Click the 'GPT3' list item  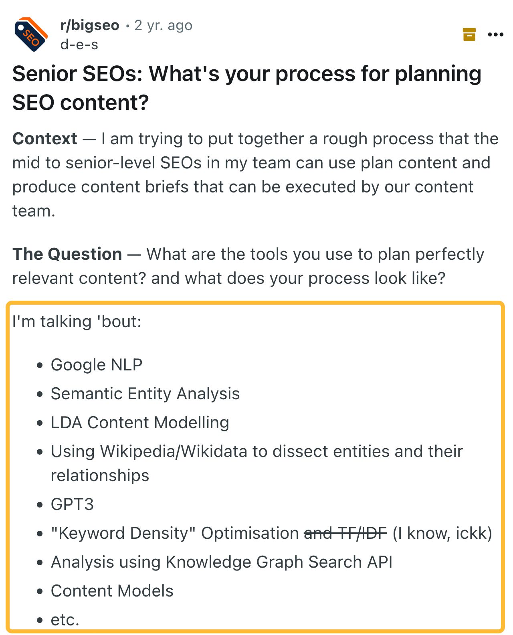click(x=72, y=504)
